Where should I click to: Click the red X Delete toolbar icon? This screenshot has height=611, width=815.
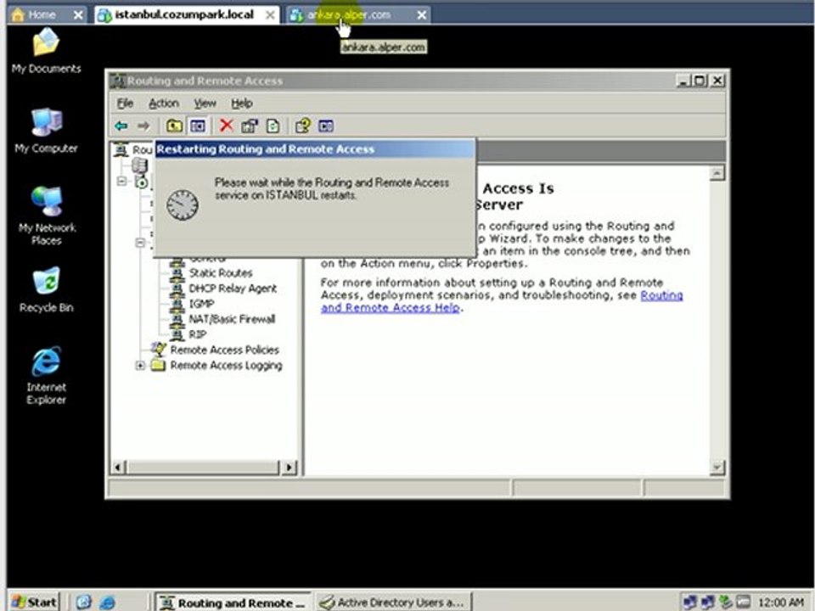point(226,126)
